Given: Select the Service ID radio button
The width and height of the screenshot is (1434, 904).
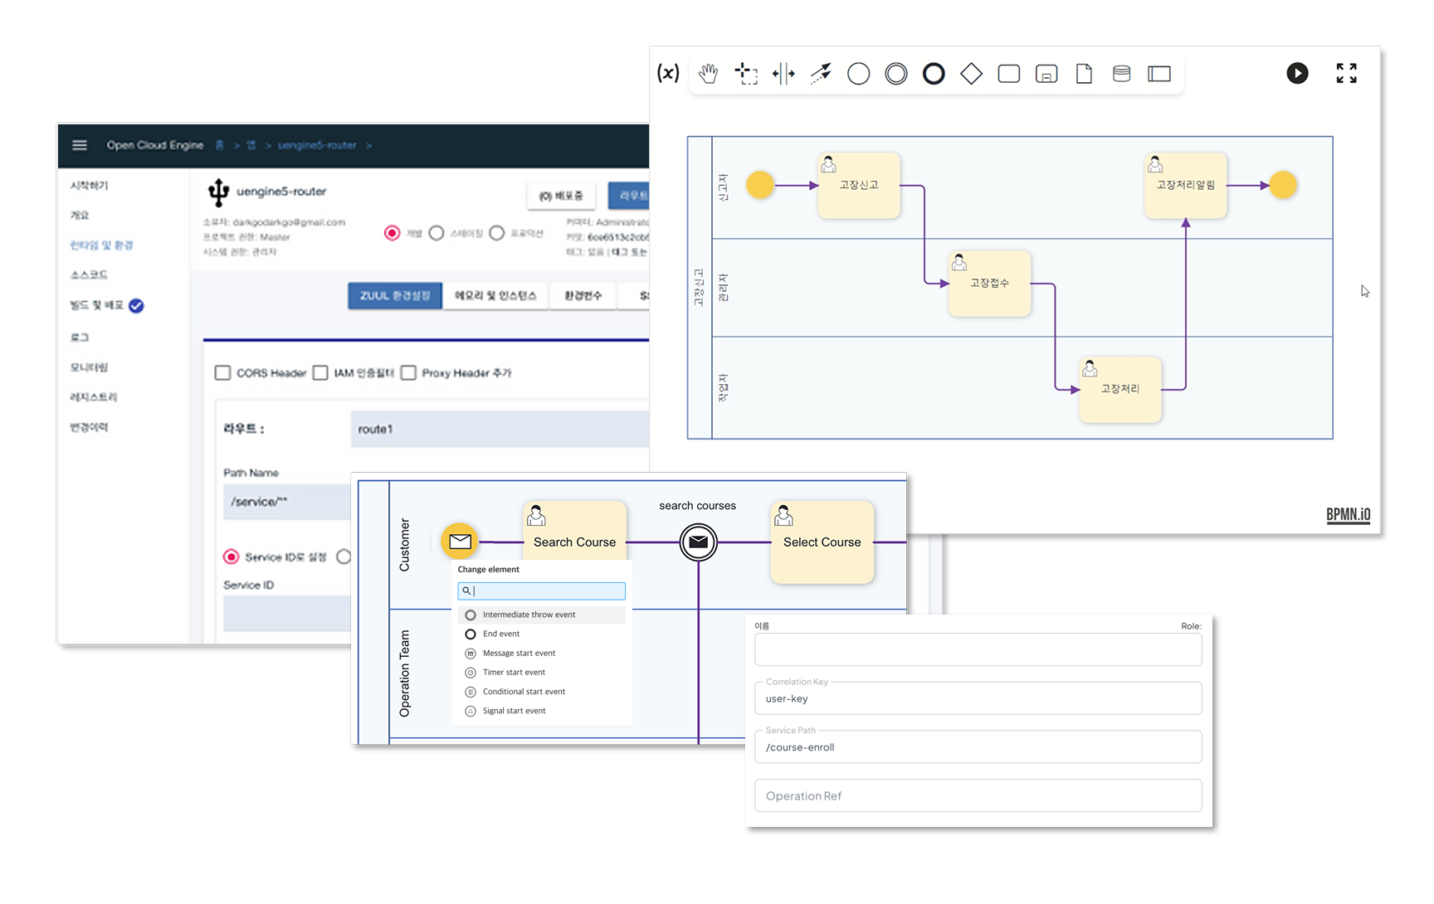Looking at the screenshot, I should [232, 556].
